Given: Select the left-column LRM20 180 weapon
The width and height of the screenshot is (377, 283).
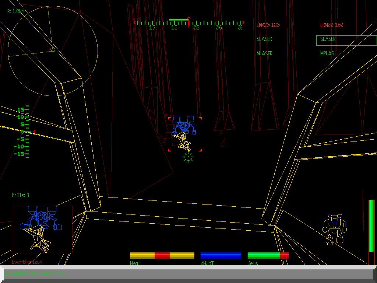Looking at the screenshot, I should (268, 25).
